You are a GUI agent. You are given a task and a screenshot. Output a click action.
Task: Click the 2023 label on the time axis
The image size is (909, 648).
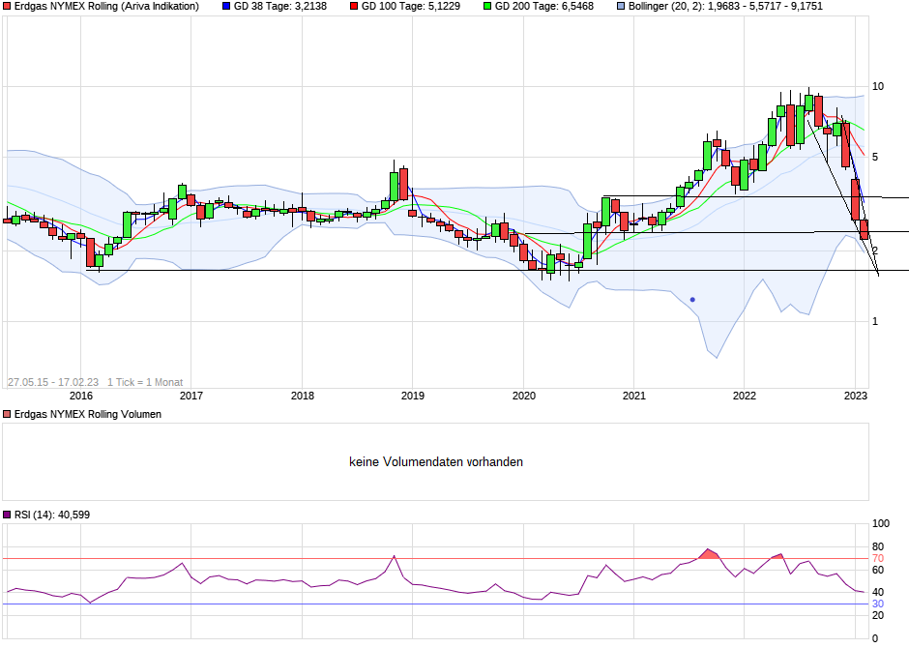coord(856,396)
